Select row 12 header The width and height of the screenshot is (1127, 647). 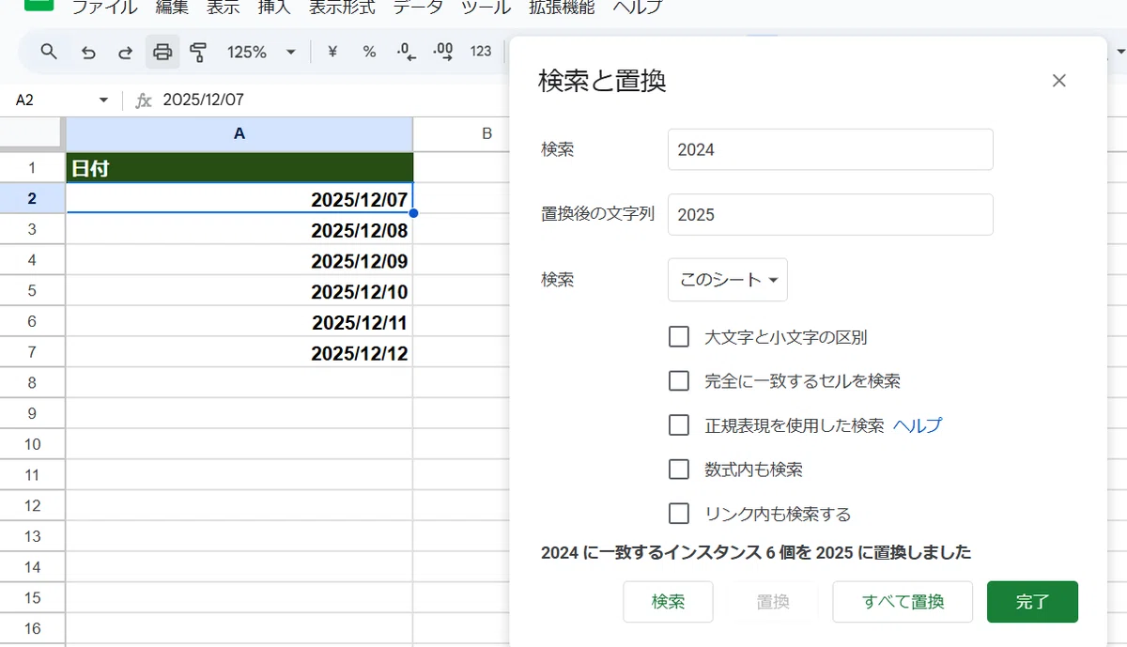32,506
